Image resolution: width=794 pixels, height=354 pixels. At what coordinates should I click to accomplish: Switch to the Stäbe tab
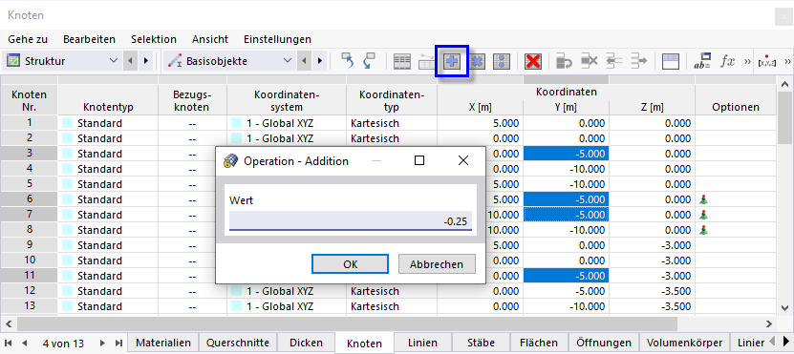pos(481,343)
